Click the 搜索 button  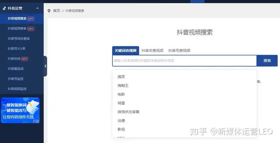267,61
